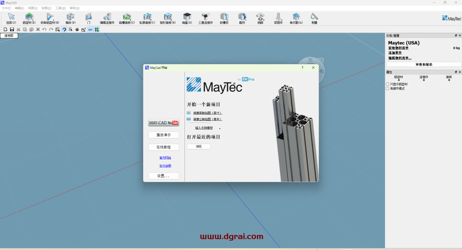Click the 设置... button
This screenshot has height=250, width=462.
point(164,176)
